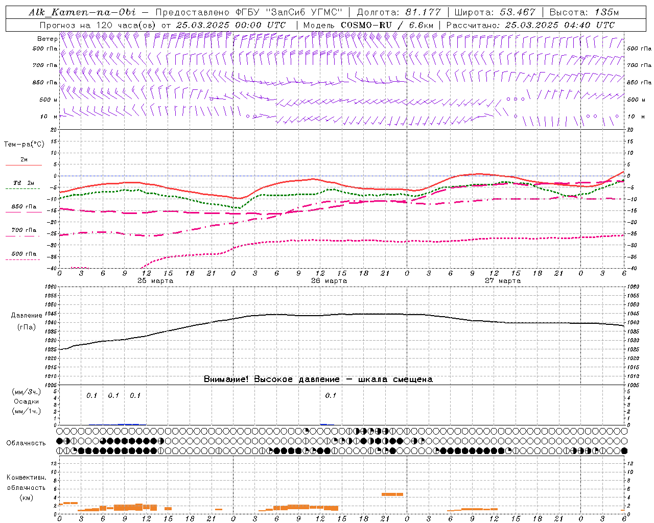This screenshot has width=654, height=523.
Task: Click the 500 гПа temperature legend line sample
Action: 22,259
